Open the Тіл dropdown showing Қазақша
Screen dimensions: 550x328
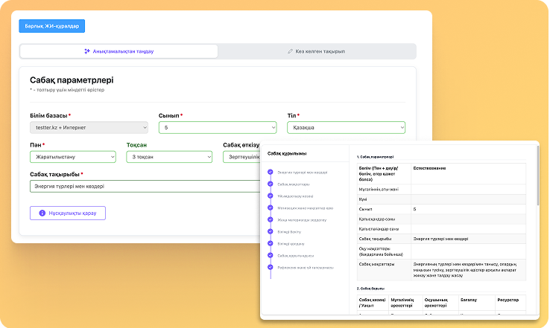(347, 128)
